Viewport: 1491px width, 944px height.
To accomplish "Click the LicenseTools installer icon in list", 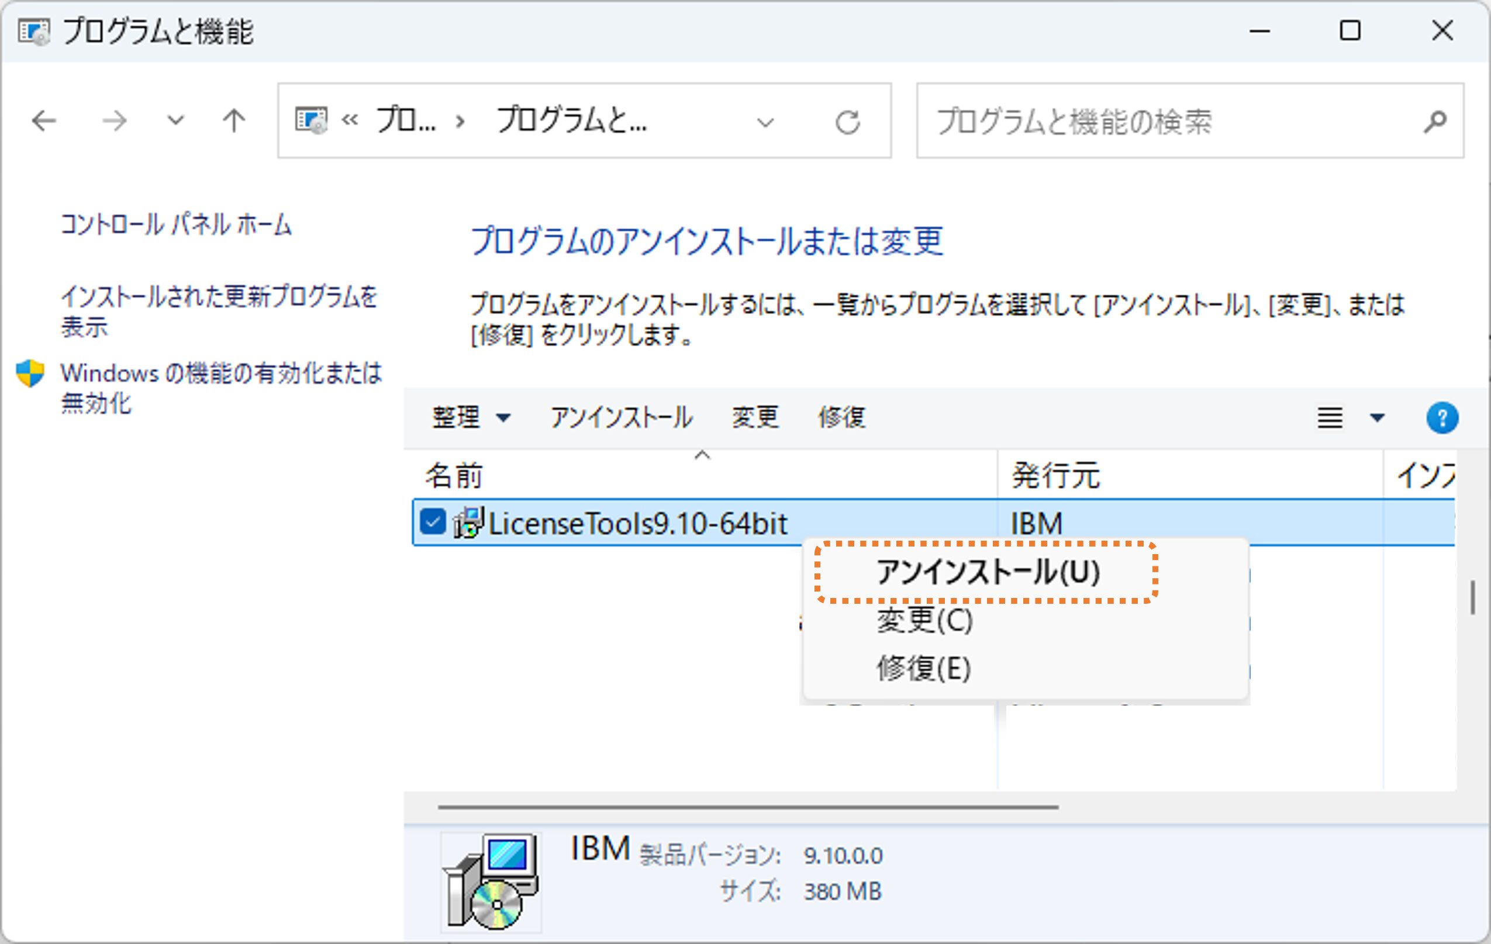I will pos(468,523).
